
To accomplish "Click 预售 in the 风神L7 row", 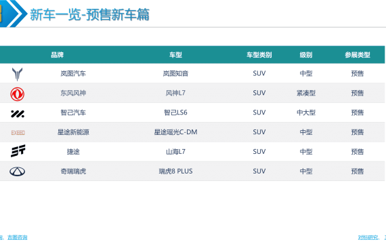I will (x=358, y=93).
